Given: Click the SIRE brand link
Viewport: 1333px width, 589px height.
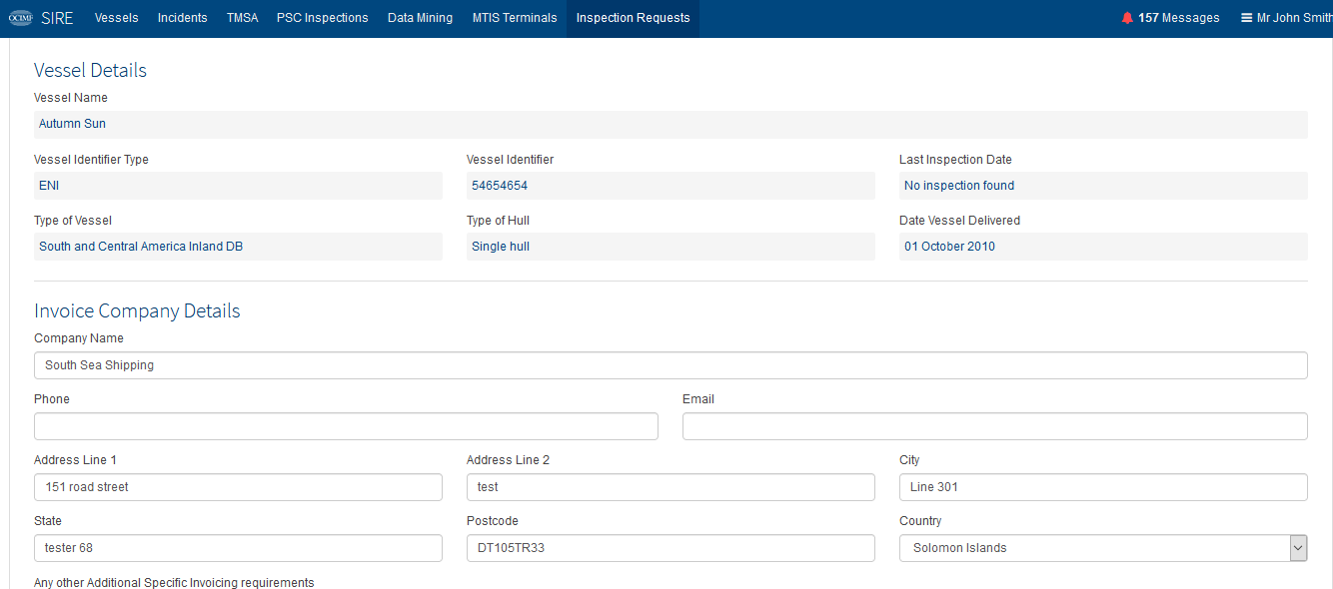Looking at the screenshot, I should [x=57, y=18].
